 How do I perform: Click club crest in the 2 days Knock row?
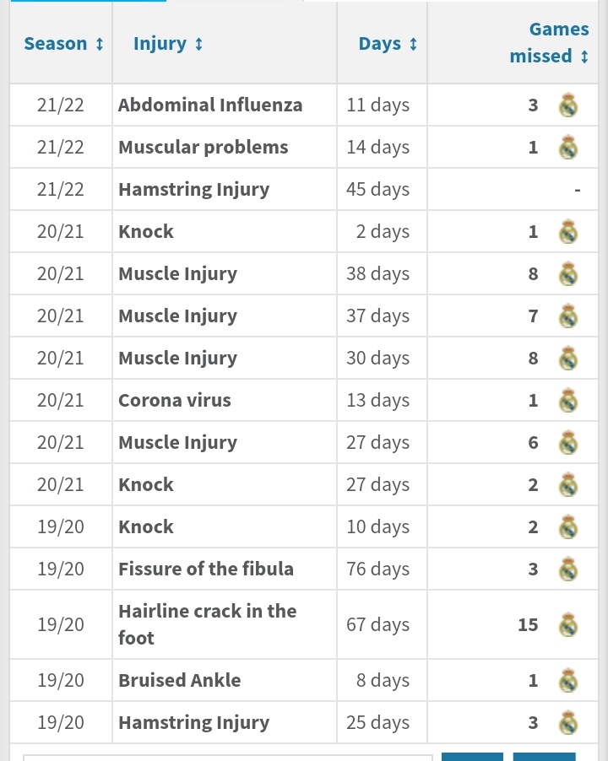coord(568,231)
